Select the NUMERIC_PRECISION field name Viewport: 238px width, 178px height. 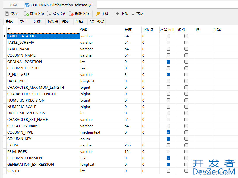click(x=26, y=100)
